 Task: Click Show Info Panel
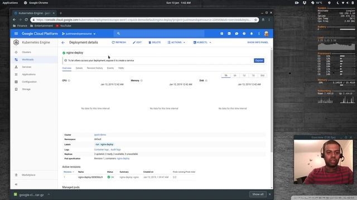(258, 42)
